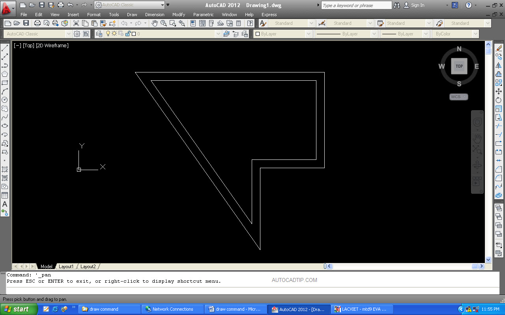Select the Rotate tool in Modify toolbar
Screen dimensions: 505x315
pyautogui.click(x=499, y=100)
